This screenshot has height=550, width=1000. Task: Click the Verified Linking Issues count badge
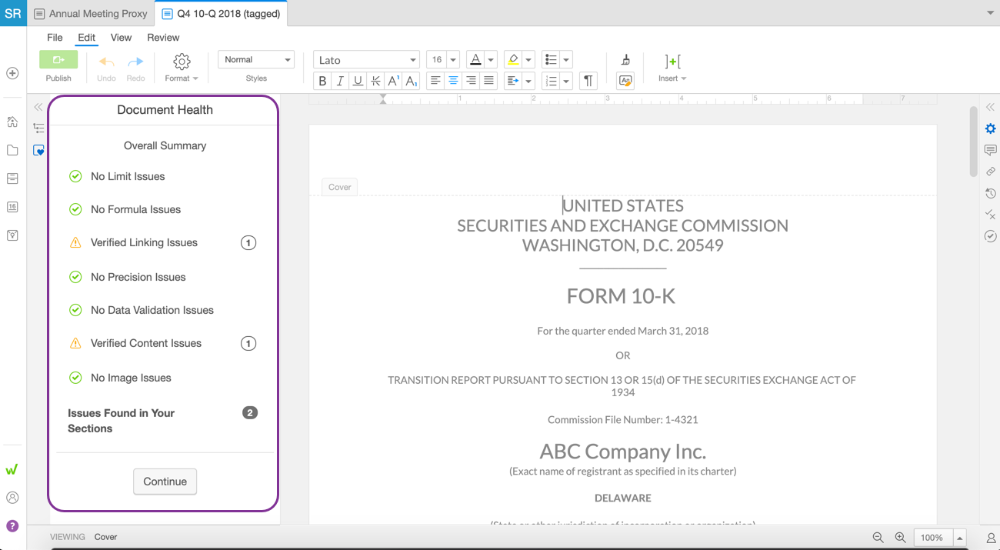coord(248,242)
